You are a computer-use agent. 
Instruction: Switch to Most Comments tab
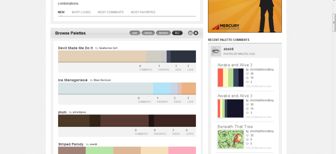tap(111, 12)
